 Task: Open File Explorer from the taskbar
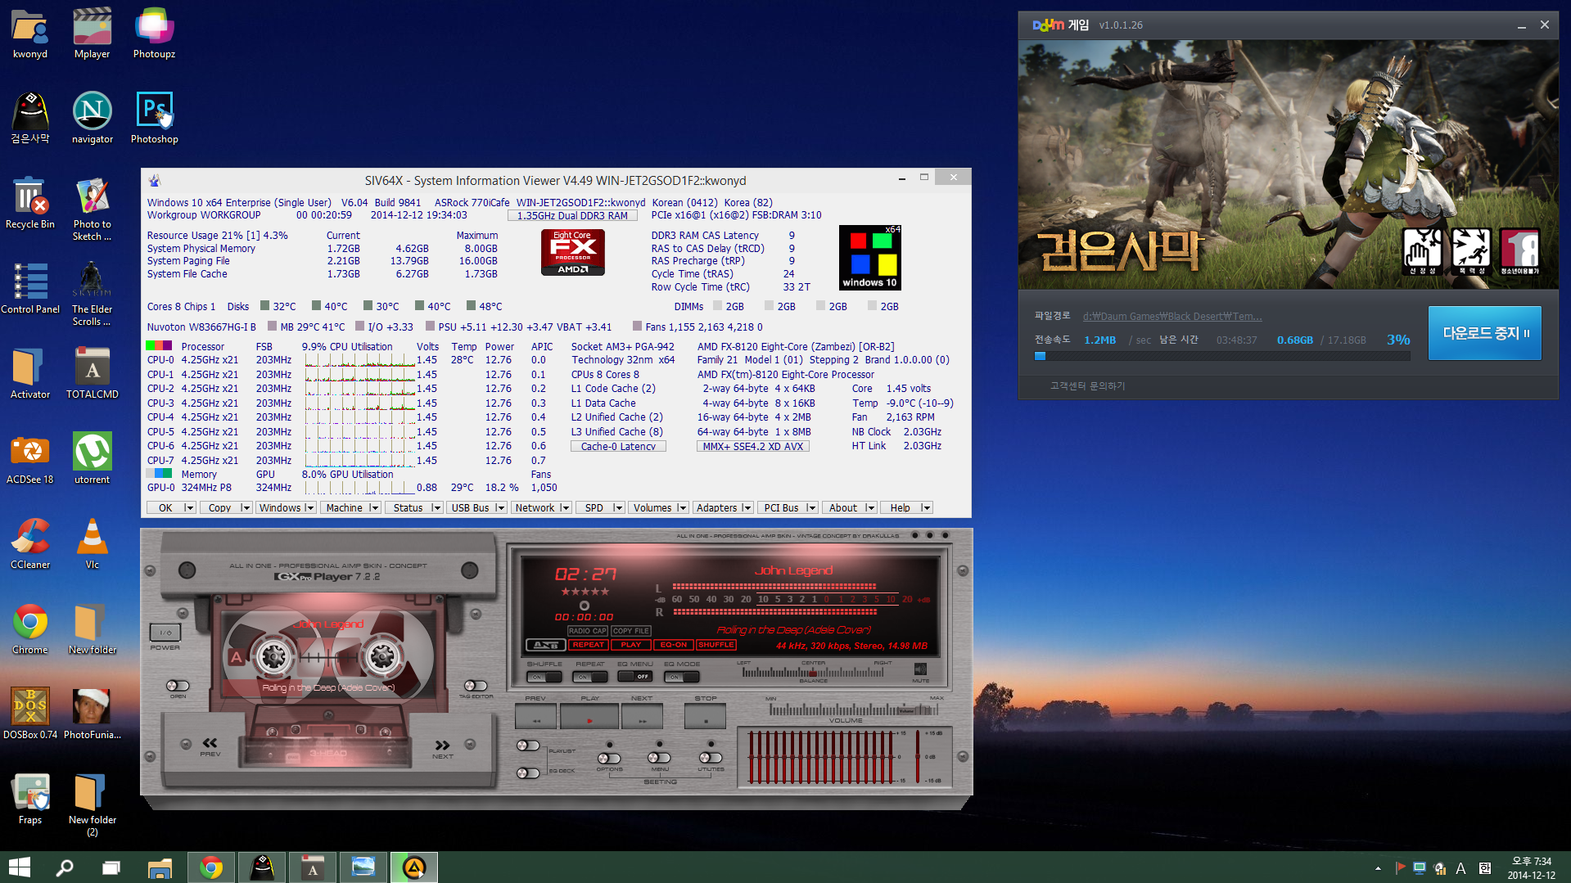[160, 867]
